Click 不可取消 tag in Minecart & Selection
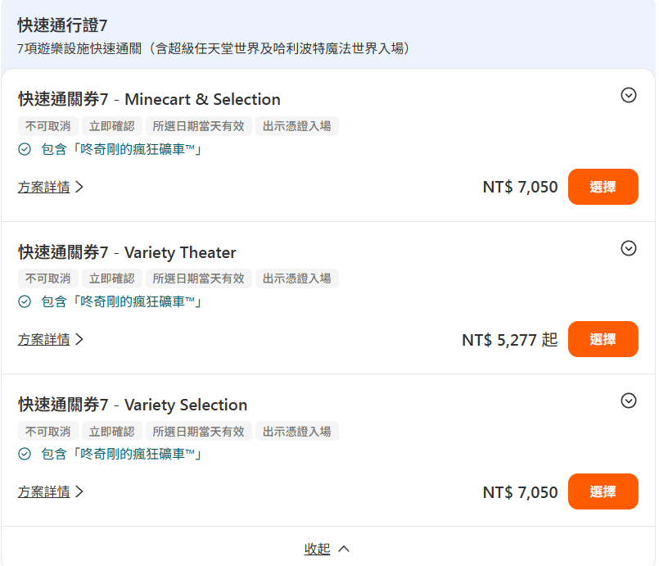This screenshot has height=566, width=659. [48, 126]
